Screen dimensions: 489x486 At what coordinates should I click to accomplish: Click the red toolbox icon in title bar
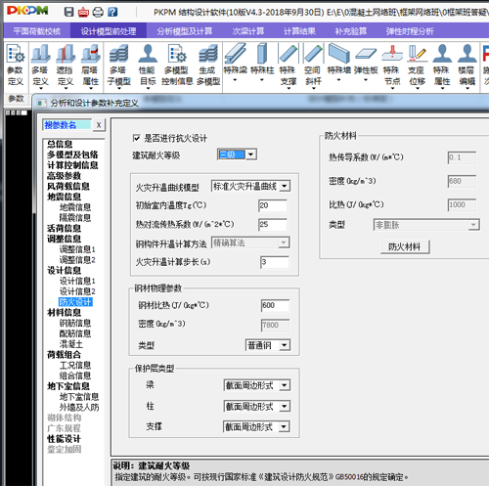pyautogui.click(x=83, y=12)
